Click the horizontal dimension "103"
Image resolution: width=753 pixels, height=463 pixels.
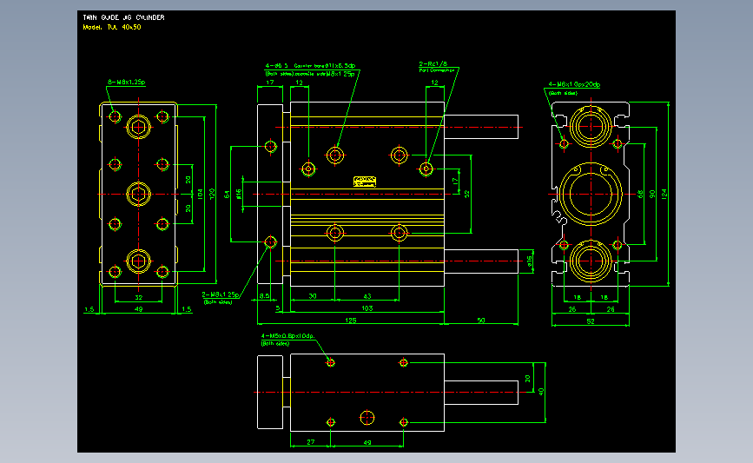tap(367, 308)
